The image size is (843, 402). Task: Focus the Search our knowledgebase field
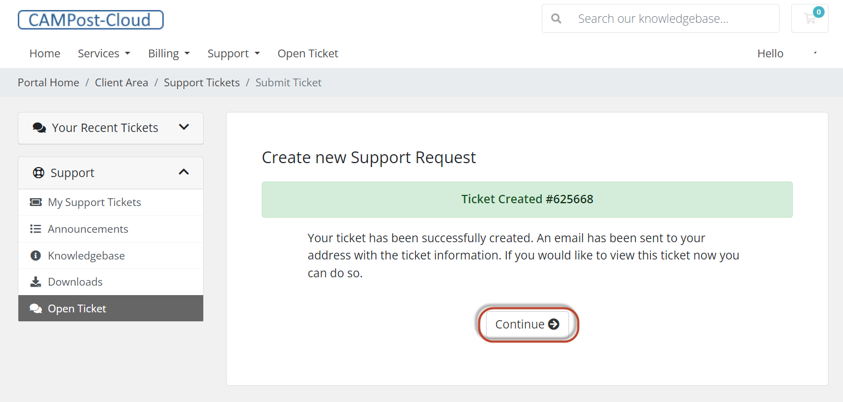click(660, 19)
